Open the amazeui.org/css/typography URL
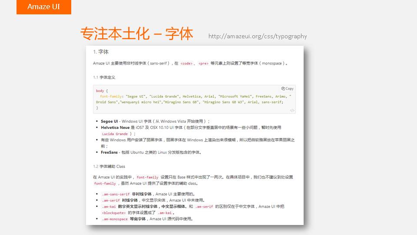 (x=258, y=36)
